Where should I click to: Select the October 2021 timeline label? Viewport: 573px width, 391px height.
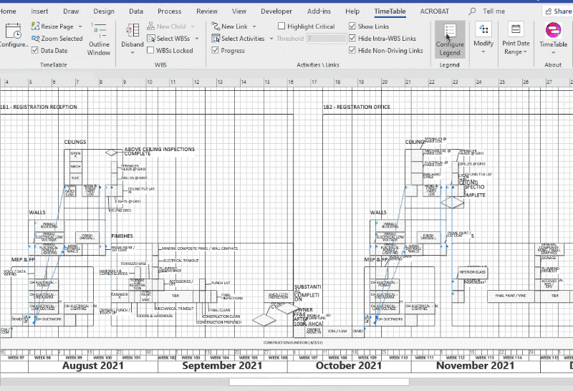coord(349,366)
